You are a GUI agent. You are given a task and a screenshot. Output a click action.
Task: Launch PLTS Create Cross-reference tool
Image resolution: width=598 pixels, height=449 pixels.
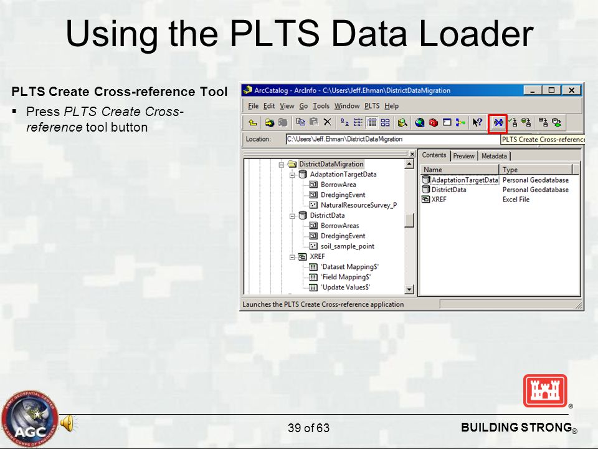tap(498, 123)
